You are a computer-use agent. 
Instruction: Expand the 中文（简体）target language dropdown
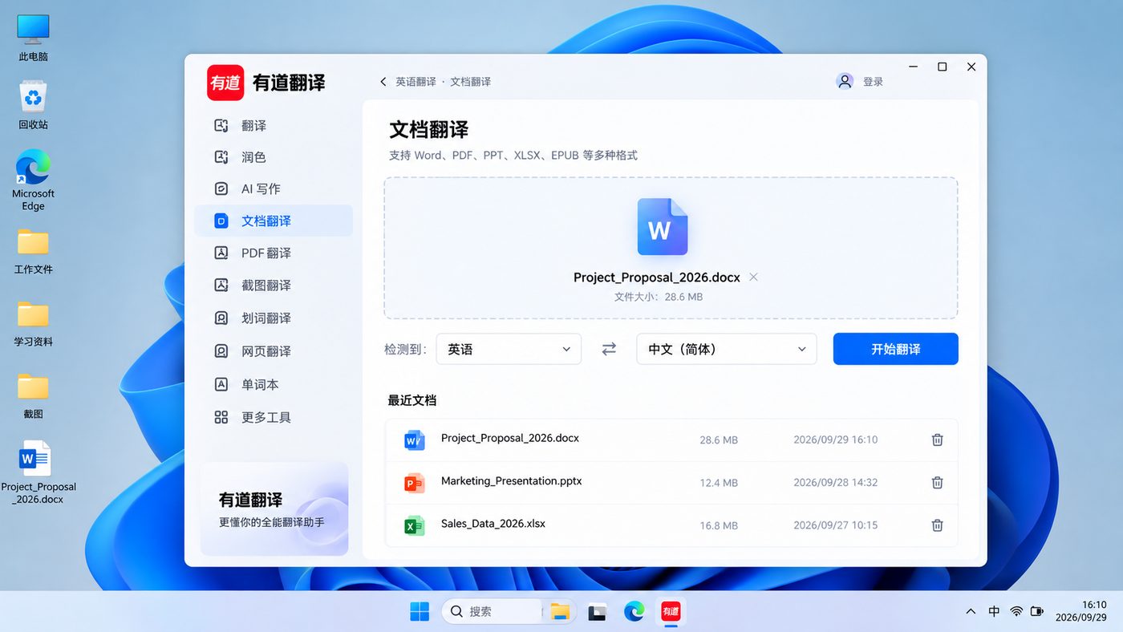(727, 349)
